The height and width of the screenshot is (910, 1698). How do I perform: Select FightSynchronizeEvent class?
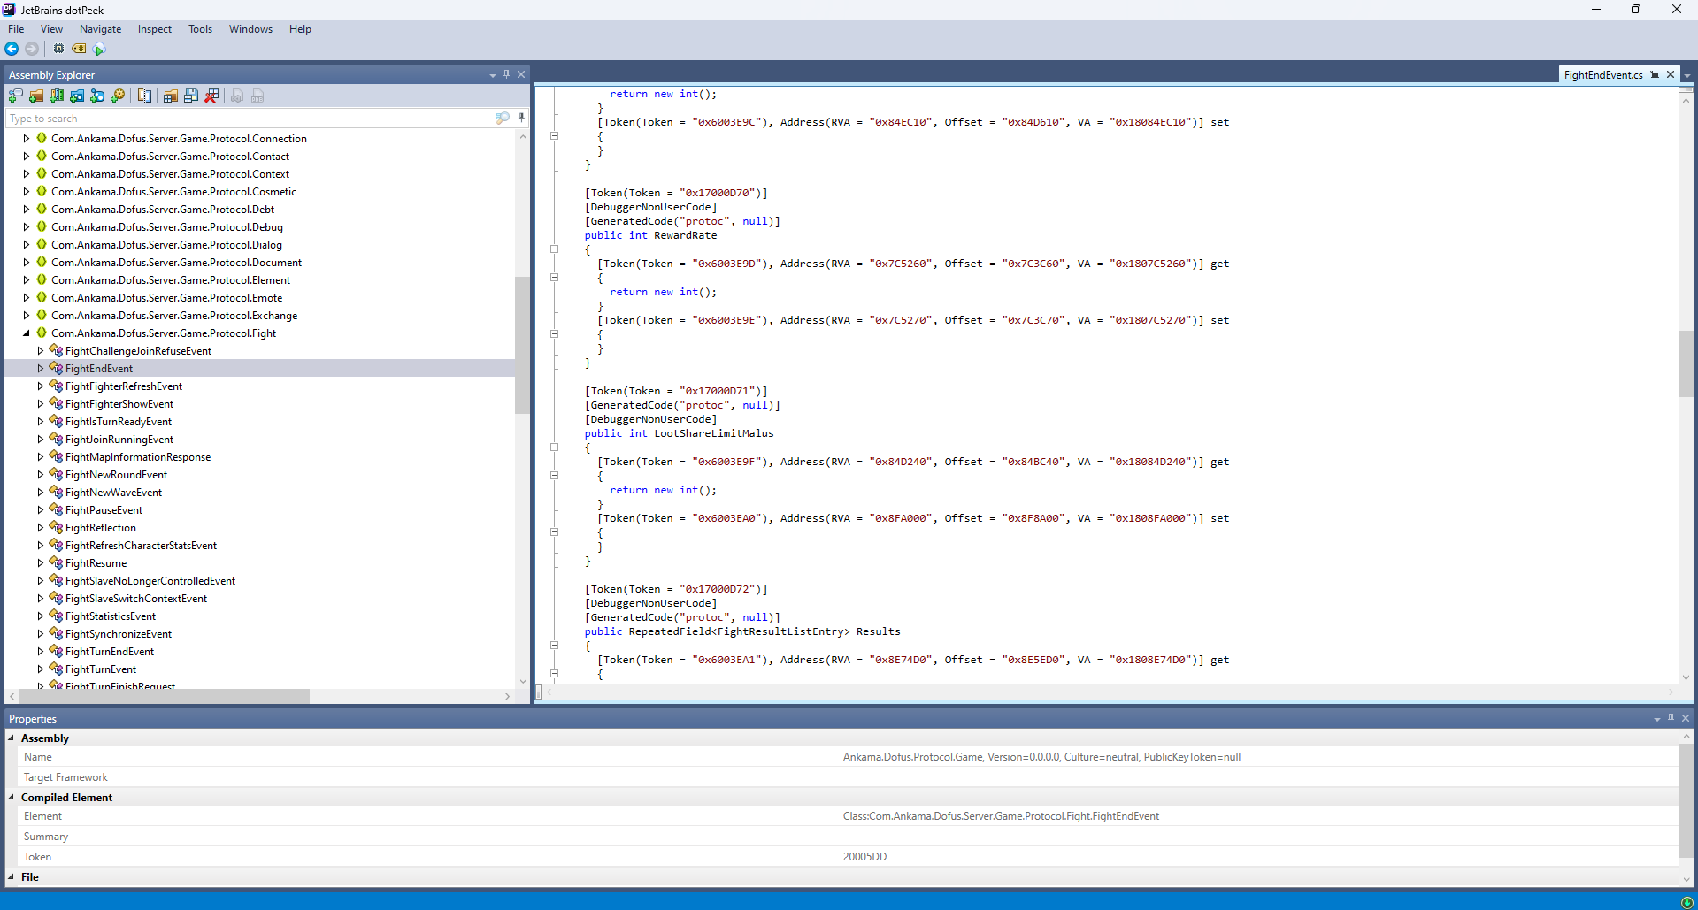pyautogui.click(x=119, y=634)
